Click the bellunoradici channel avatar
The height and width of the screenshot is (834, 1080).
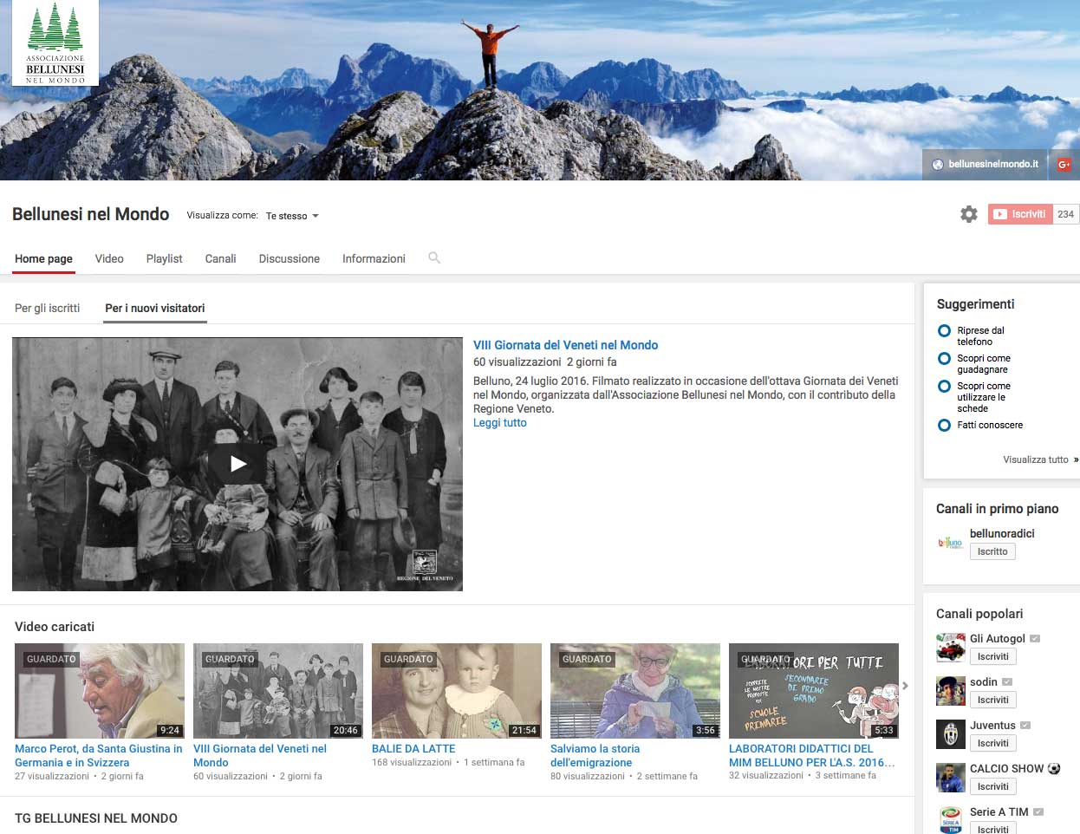pos(951,543)
